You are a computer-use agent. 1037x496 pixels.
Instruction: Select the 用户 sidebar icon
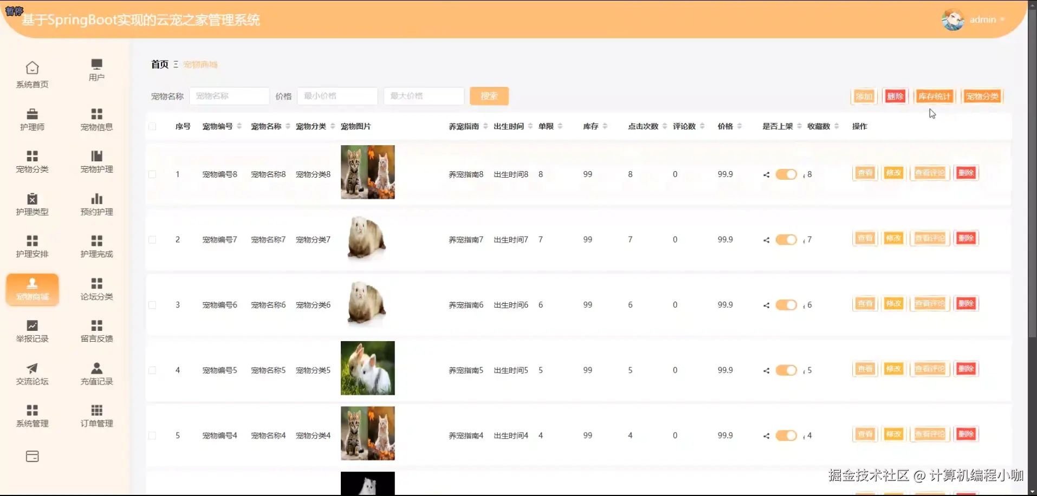pyautogui.click(x=96, y=72)
